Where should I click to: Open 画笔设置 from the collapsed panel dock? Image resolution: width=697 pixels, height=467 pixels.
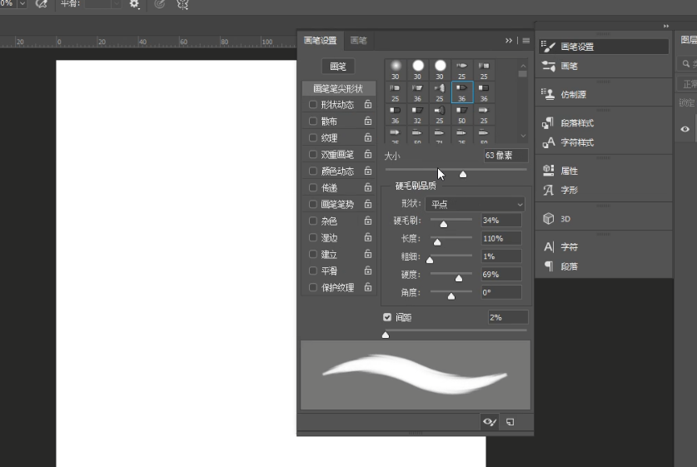[x=603, y=47]
